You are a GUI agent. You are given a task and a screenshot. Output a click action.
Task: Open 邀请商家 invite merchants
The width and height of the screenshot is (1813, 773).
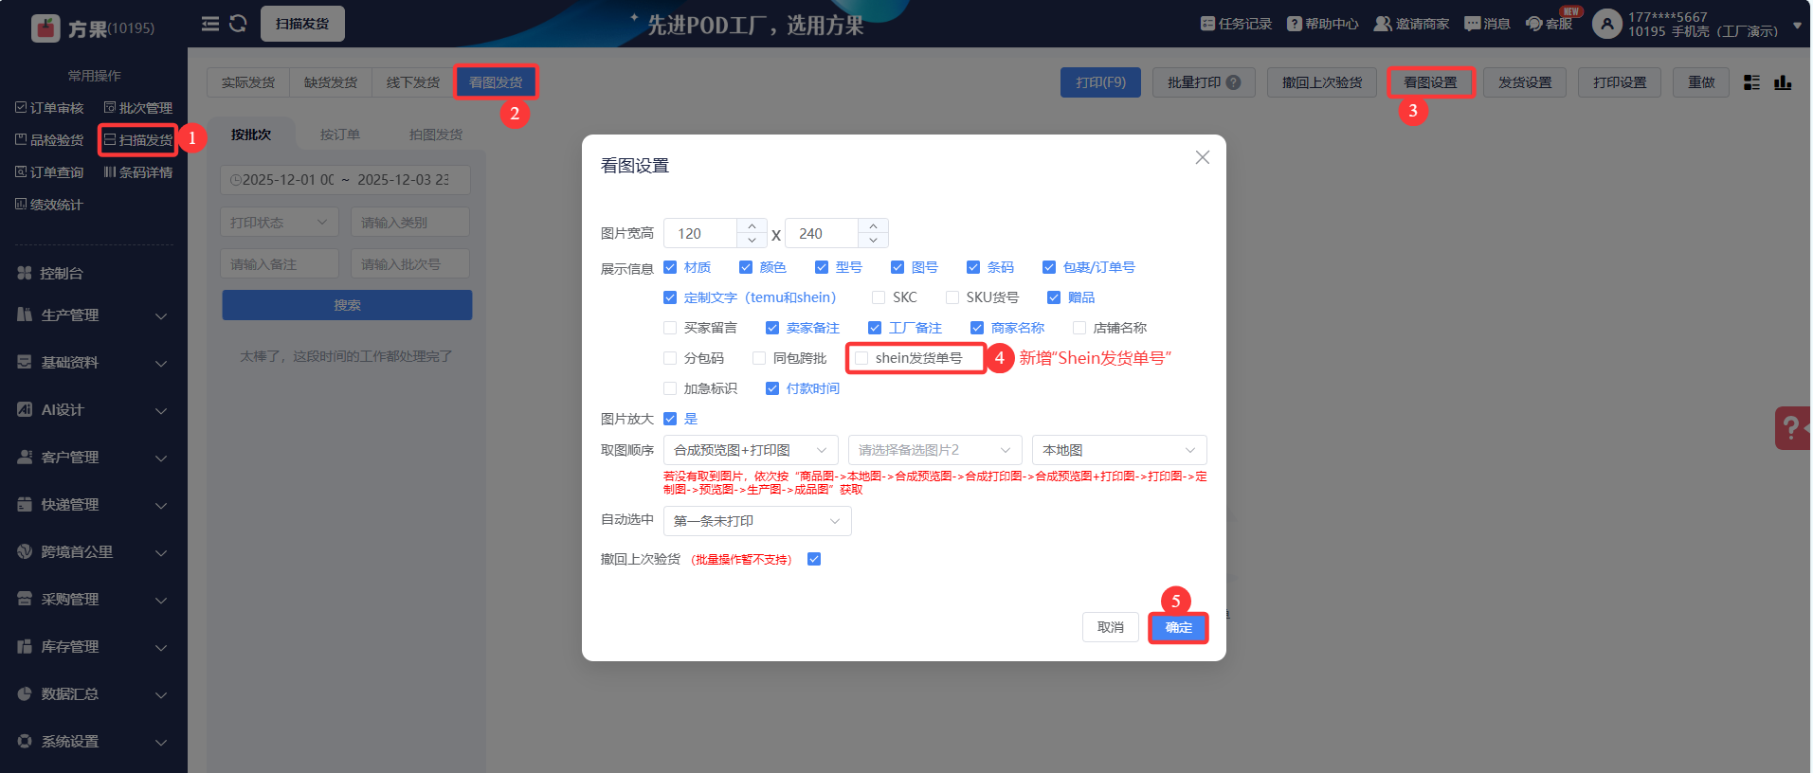1412,24
